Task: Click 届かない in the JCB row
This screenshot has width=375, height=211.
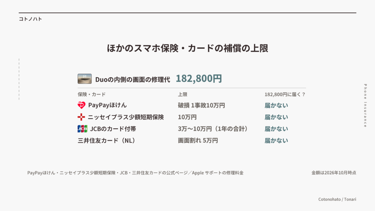Action: point(276,129)
